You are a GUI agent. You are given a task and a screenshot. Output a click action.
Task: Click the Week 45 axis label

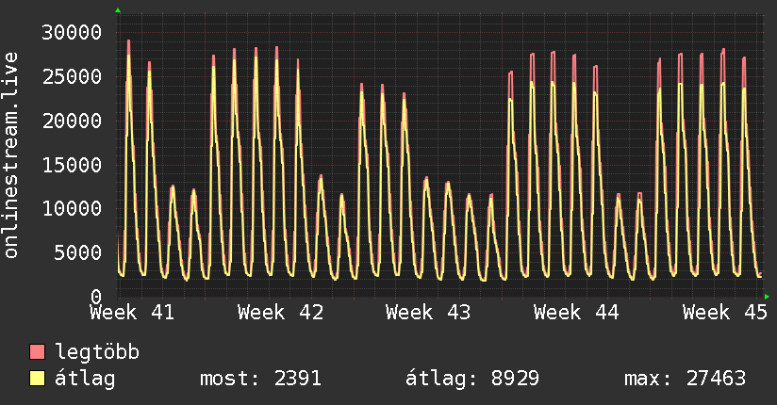[x=725, y=313]
